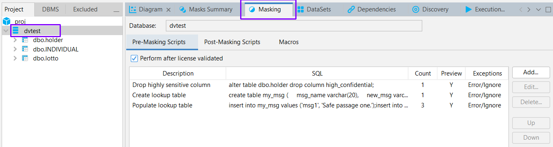Show next editor tabs arrow

point(529,9)
